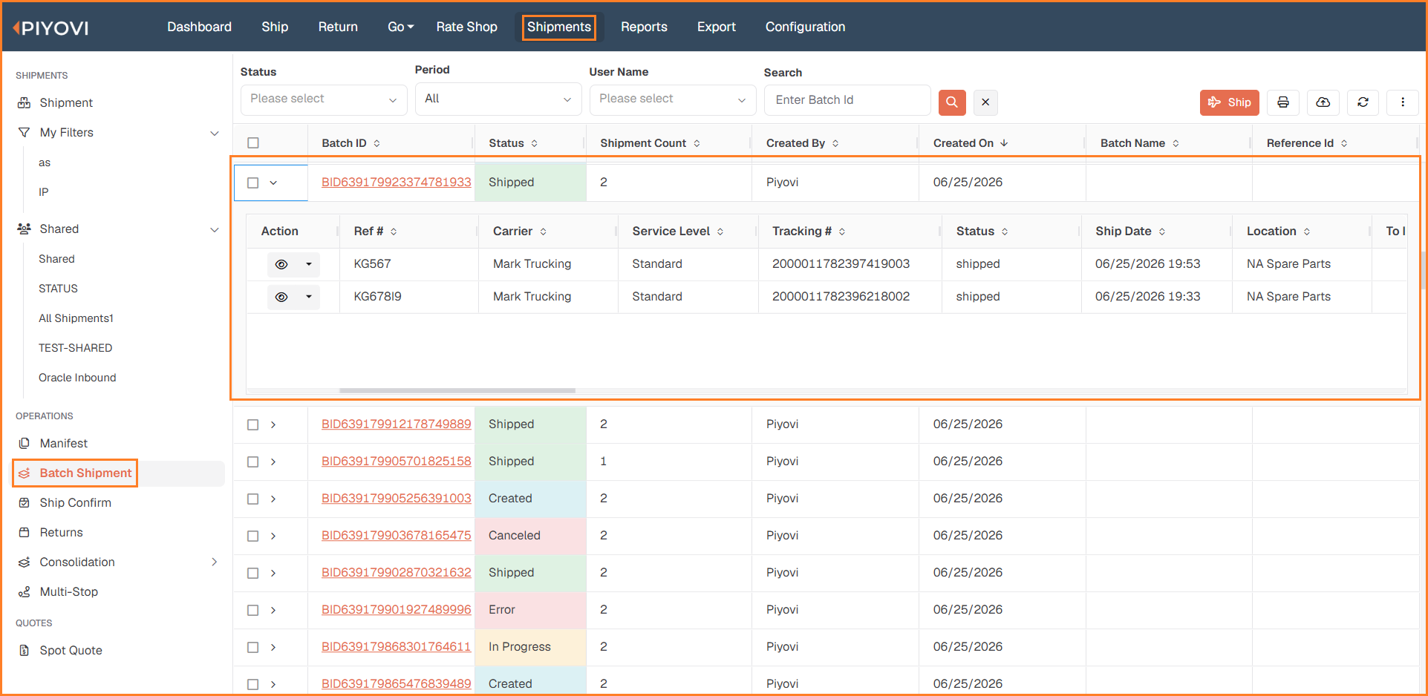The image size is (1428, 696).
Task: Clear the search with the X button
Action: 985,102
